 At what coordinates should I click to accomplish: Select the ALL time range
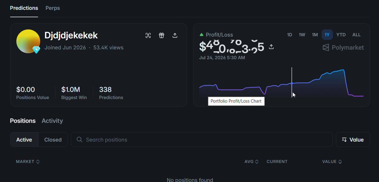click(x=357, y=35)
